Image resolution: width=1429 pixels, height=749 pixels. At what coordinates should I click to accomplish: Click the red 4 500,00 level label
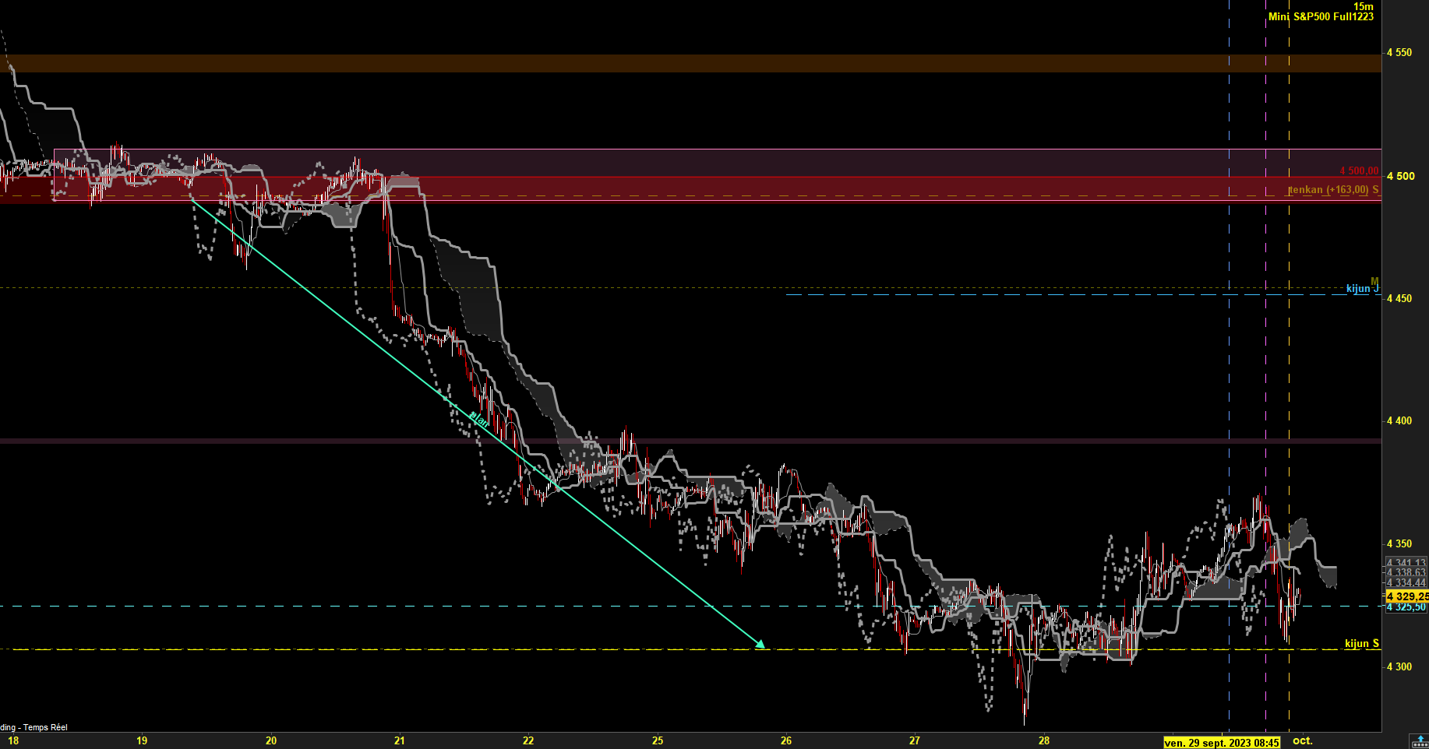[1359, 171]
